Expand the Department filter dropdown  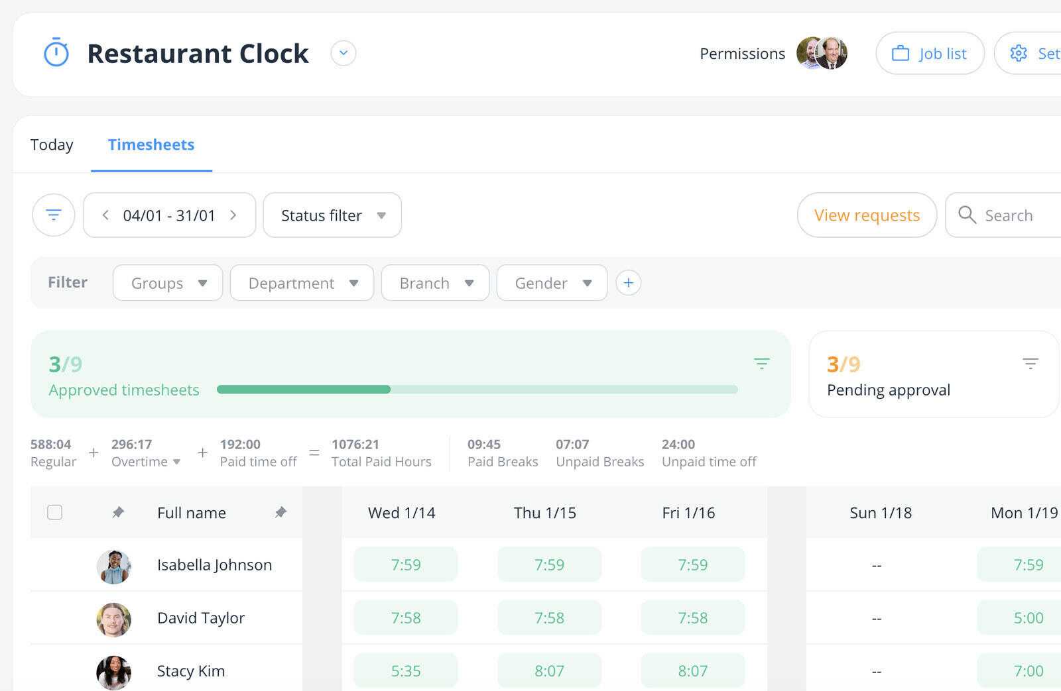[302, 283]
